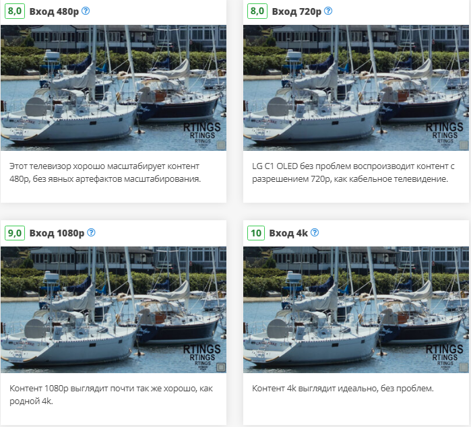Click the 9,0 score badge for 1080p
471x427 pixels.
[x=15, y=233]
